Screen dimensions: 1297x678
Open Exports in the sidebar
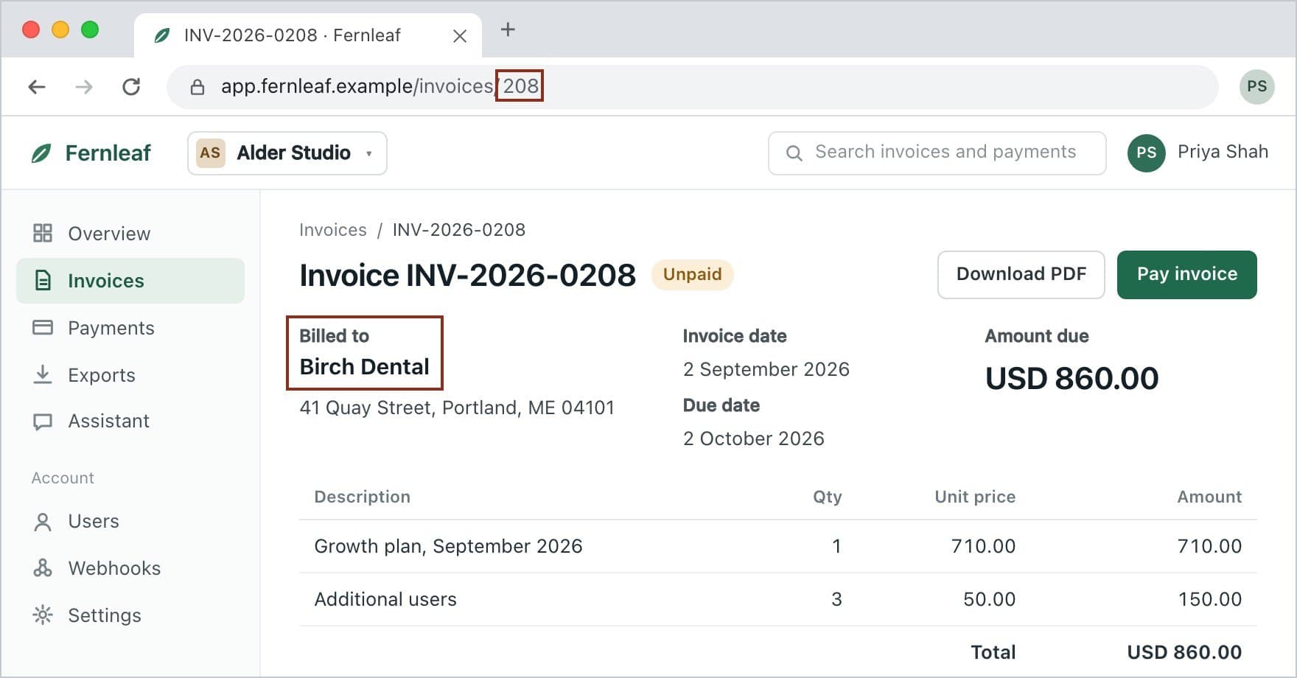coord(130,374)
